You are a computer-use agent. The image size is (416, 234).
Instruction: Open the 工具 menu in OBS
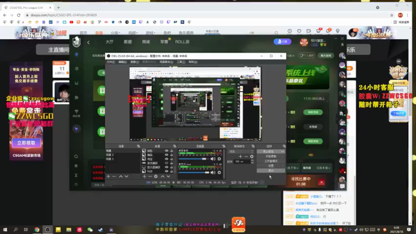tap(181, 62)
